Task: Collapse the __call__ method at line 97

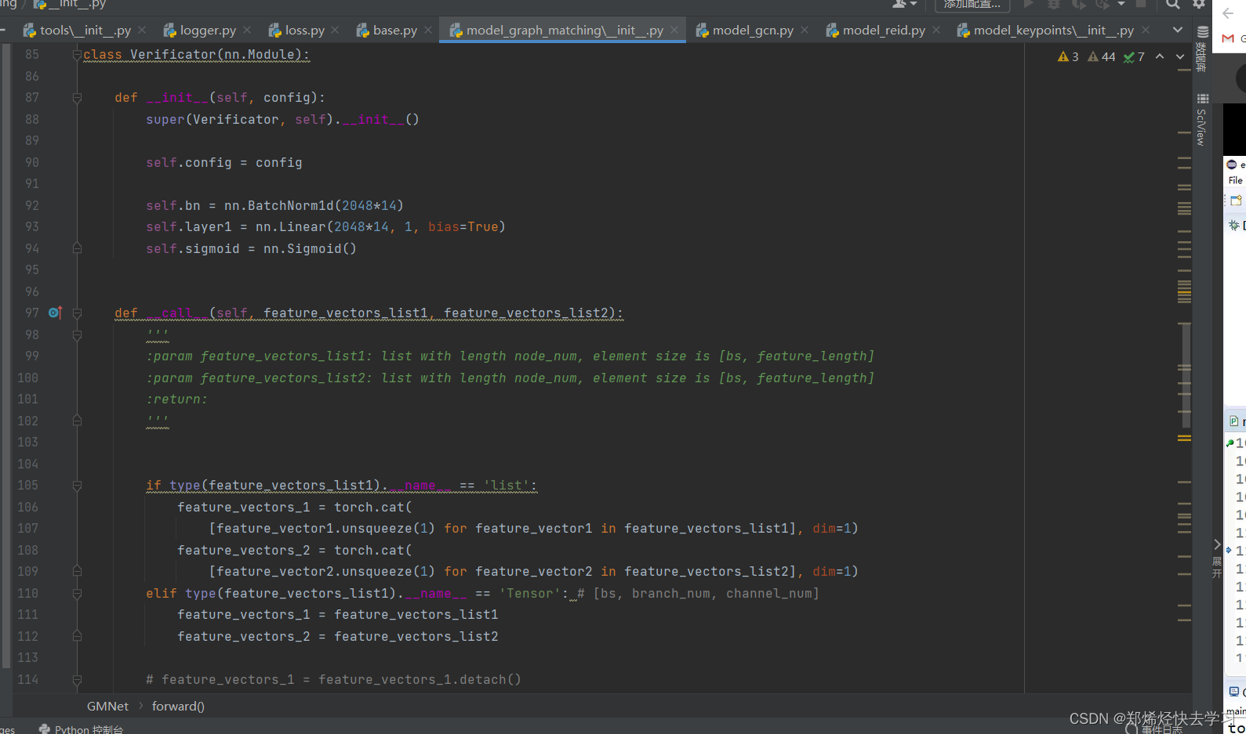Action: click(77, 313)
